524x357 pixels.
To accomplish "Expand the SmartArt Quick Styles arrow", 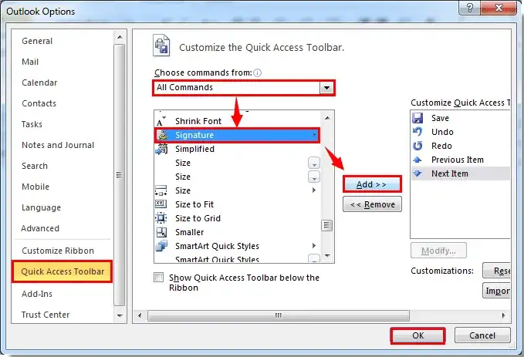I will (x=314, y=246).
